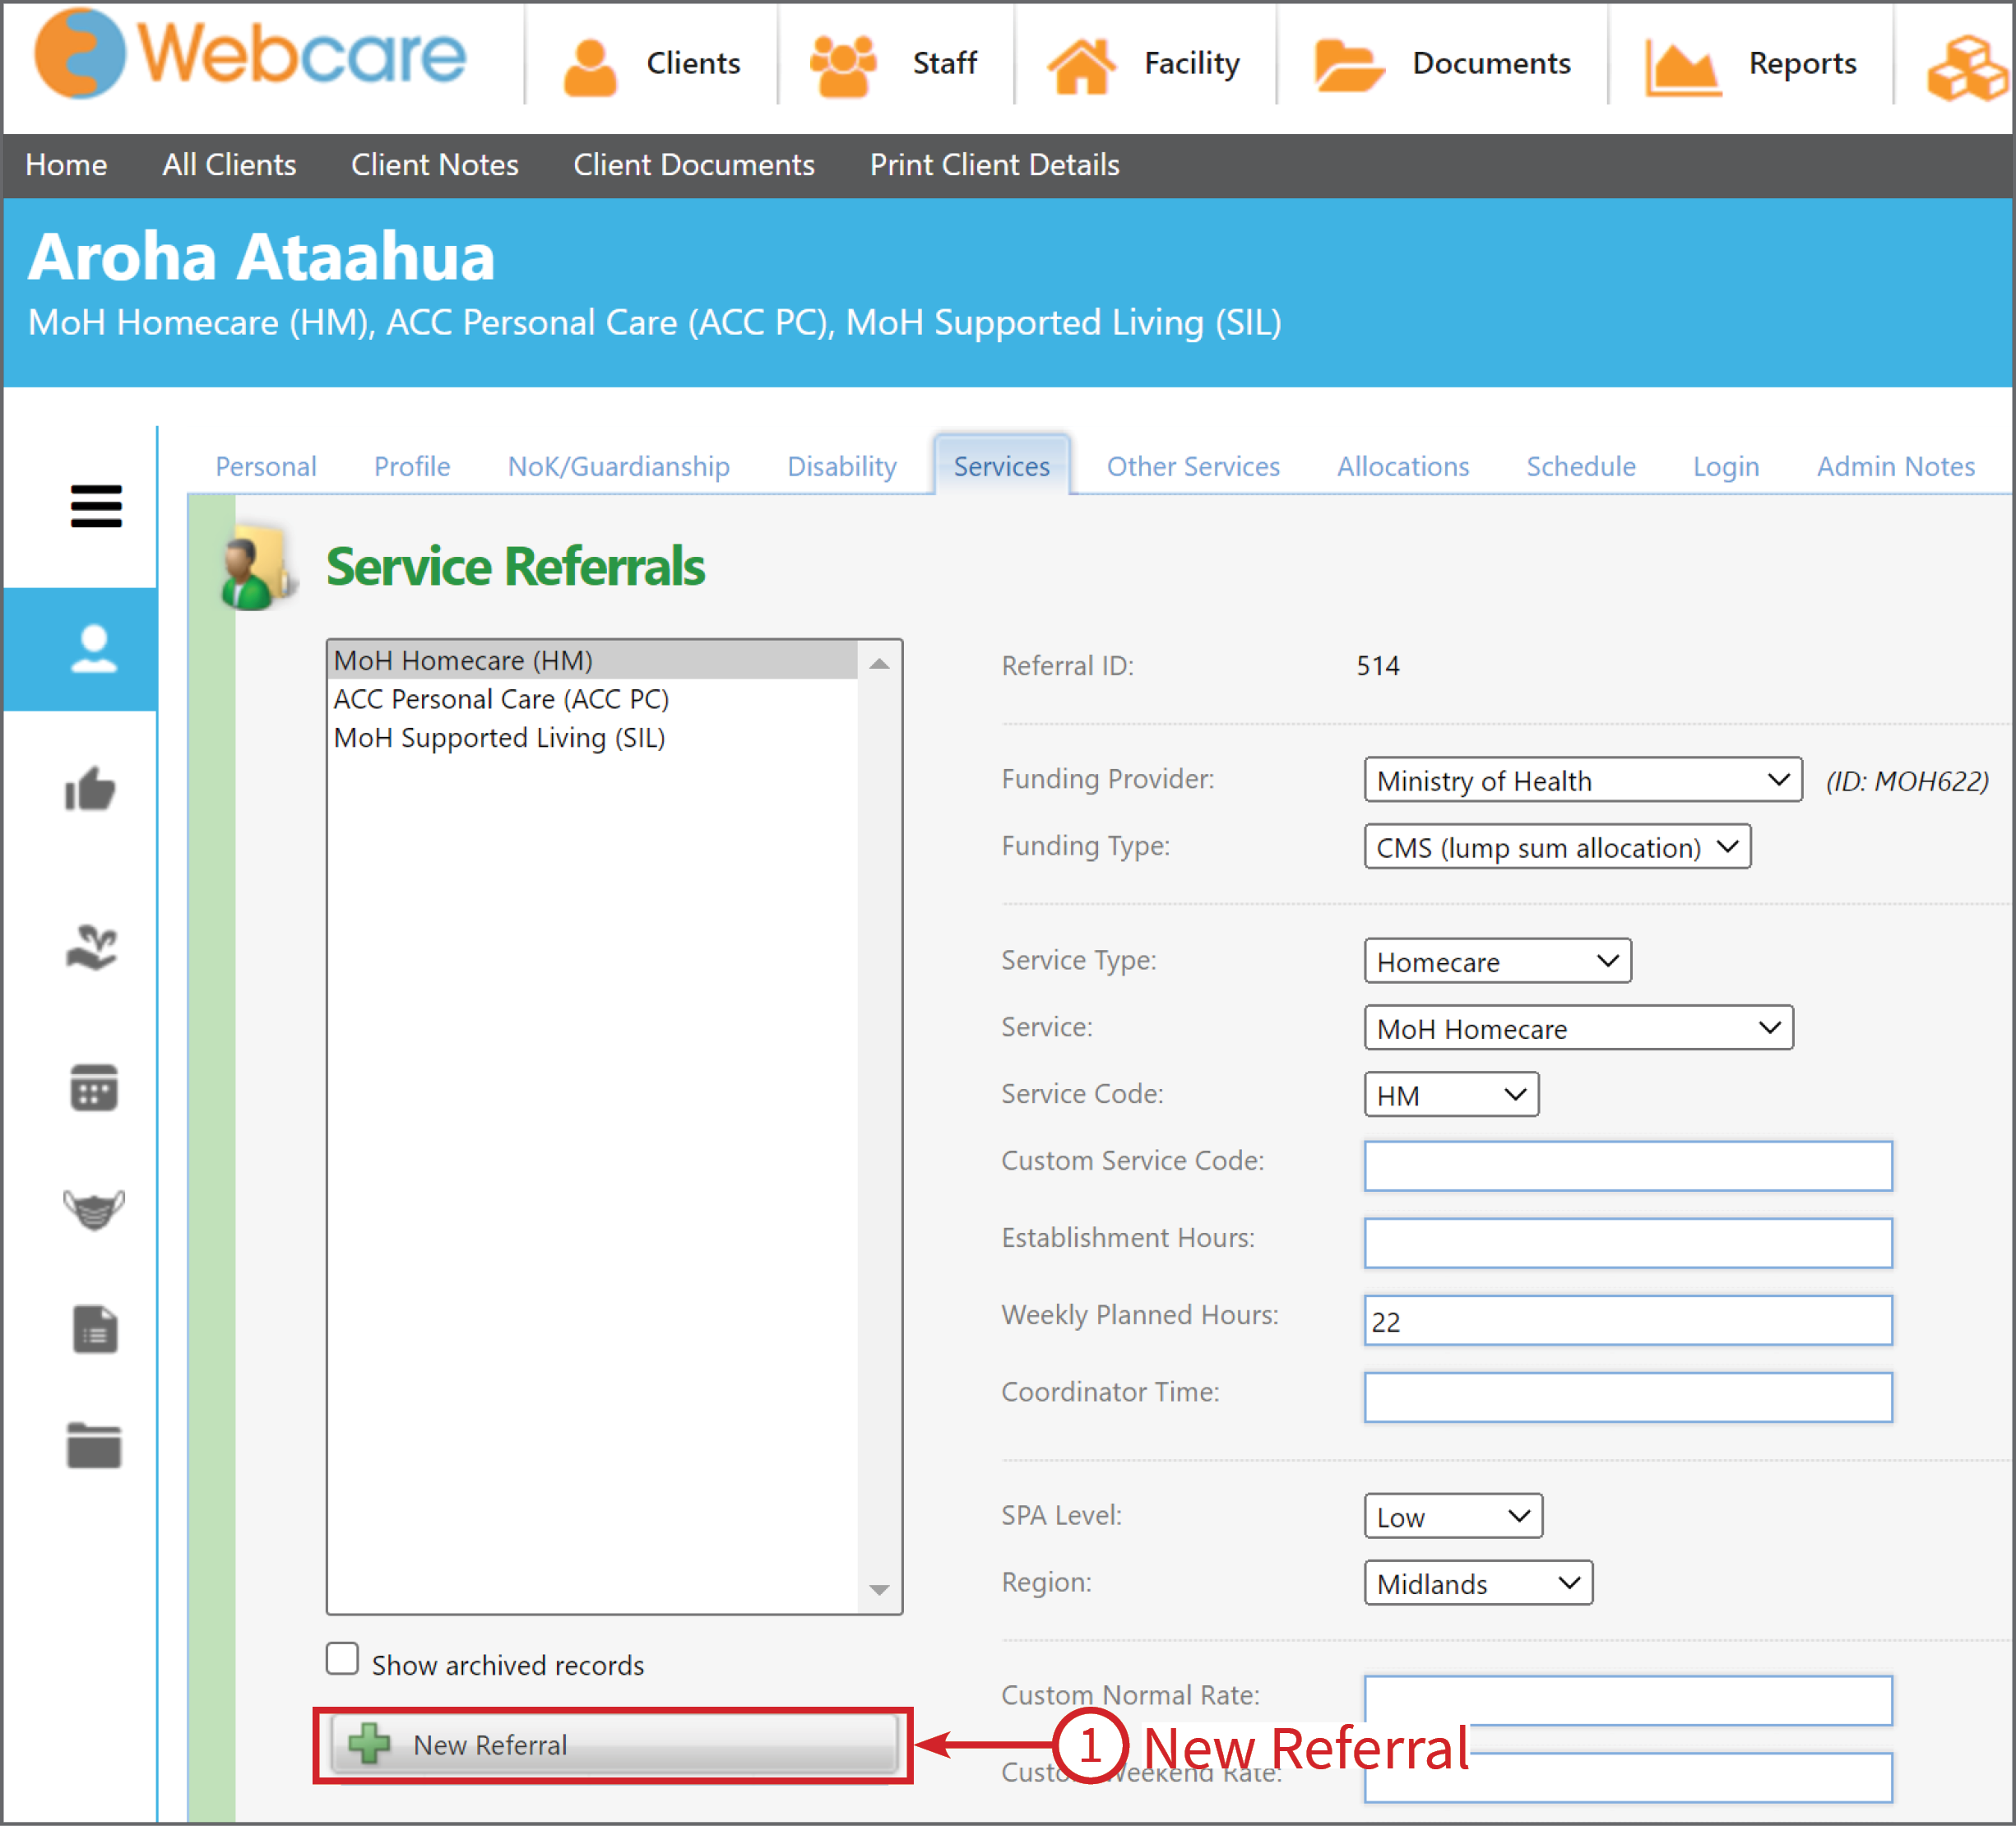Open the Service Code dropdown
The width and height of the screenshot is (2016, 1826).
1451,1094
